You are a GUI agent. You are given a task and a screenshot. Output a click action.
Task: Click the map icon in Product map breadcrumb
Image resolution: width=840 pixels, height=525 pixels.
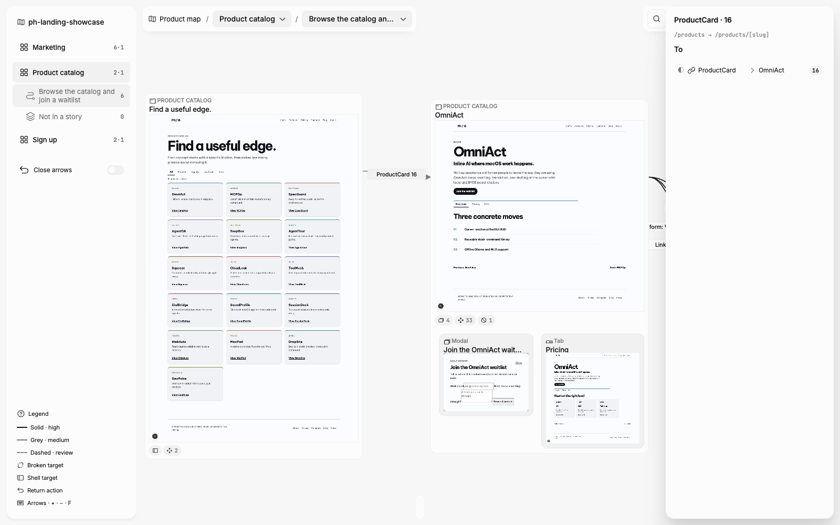coord(152,19)
